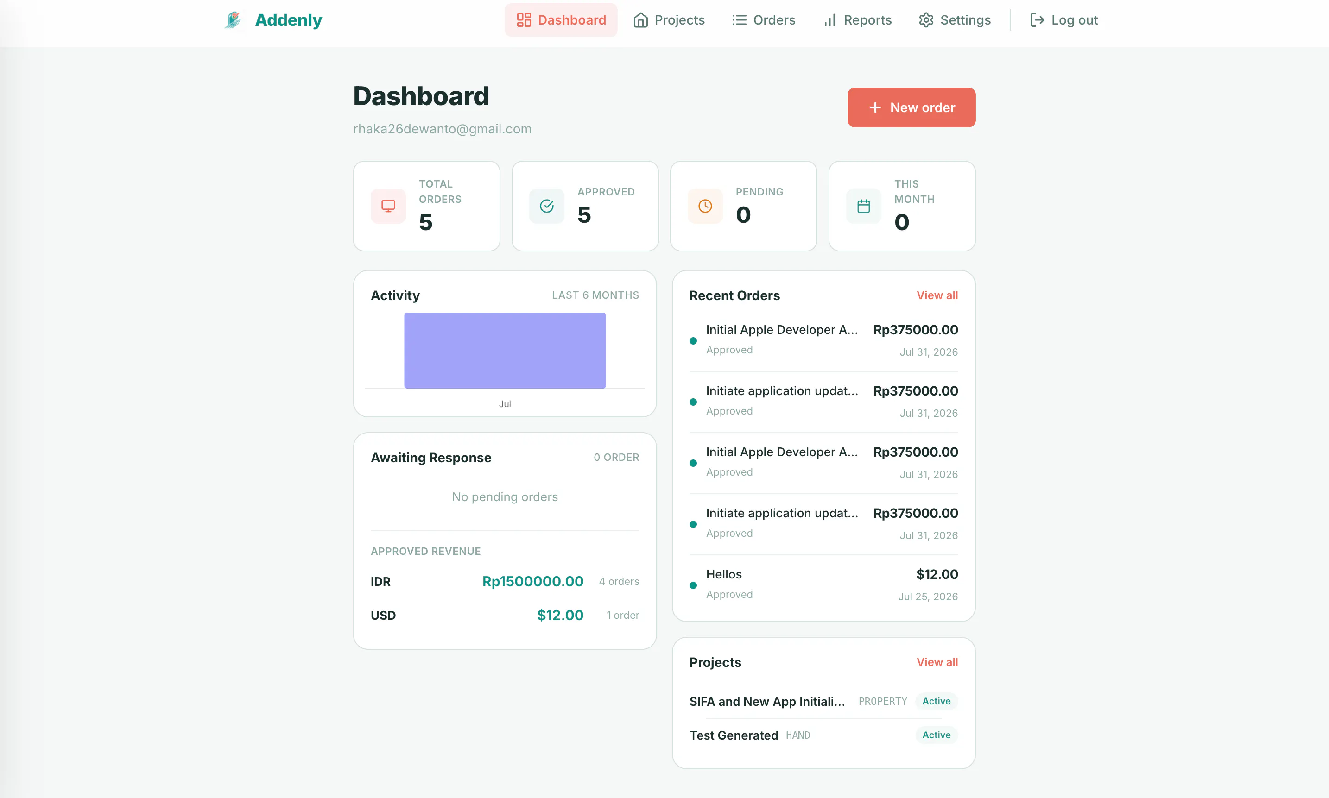Click the LAST 6 MONTHS label

pyautogui.click(x=595, y=295)
